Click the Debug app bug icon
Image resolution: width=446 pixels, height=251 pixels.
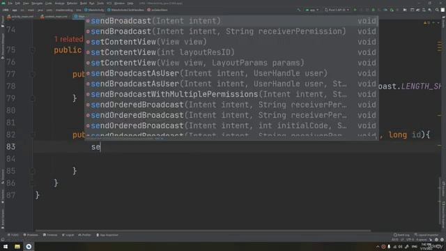[x=374, y=10]
